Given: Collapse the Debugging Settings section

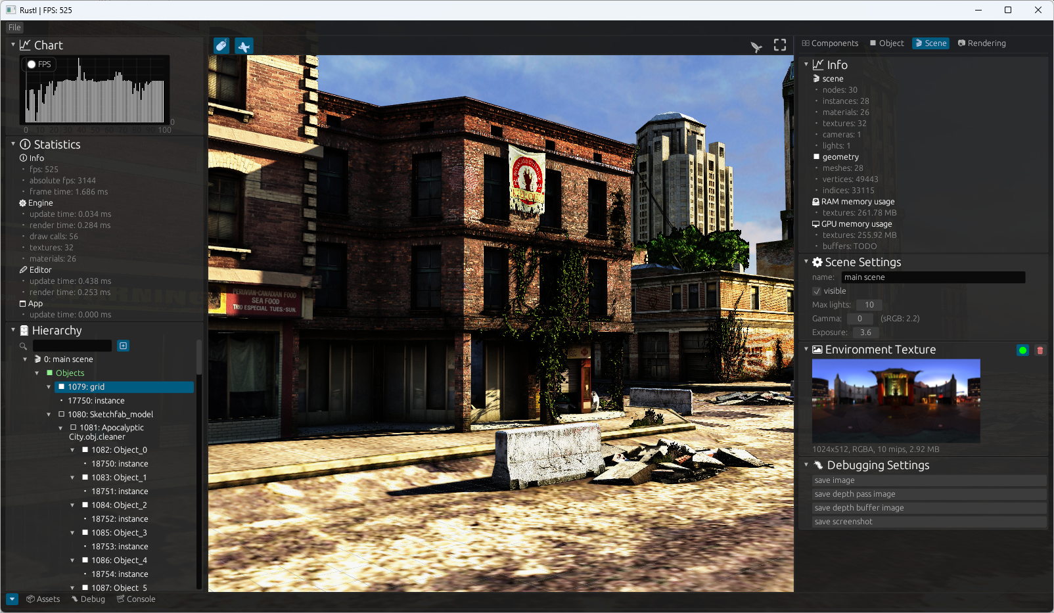Looking at the screenshot, I should (x=806, y=465).
